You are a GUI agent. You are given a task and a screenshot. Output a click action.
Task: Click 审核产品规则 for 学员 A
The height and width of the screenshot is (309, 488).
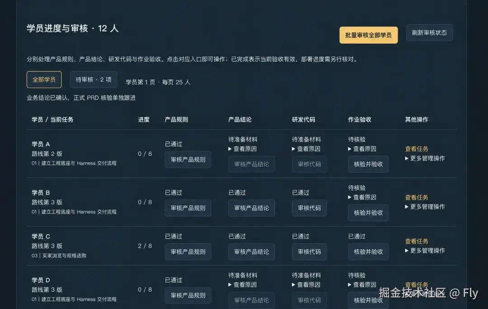[188, 159]
